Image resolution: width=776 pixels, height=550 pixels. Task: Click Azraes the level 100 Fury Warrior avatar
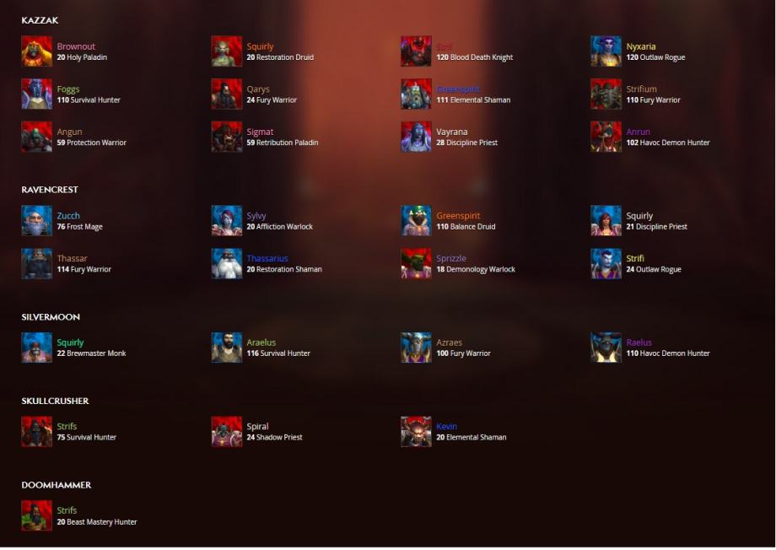[x=416, y=348]
